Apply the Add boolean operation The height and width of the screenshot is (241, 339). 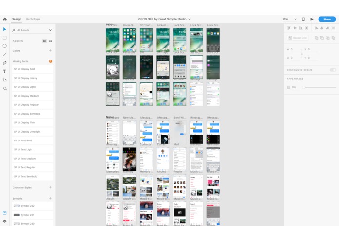tap(316, 38)
